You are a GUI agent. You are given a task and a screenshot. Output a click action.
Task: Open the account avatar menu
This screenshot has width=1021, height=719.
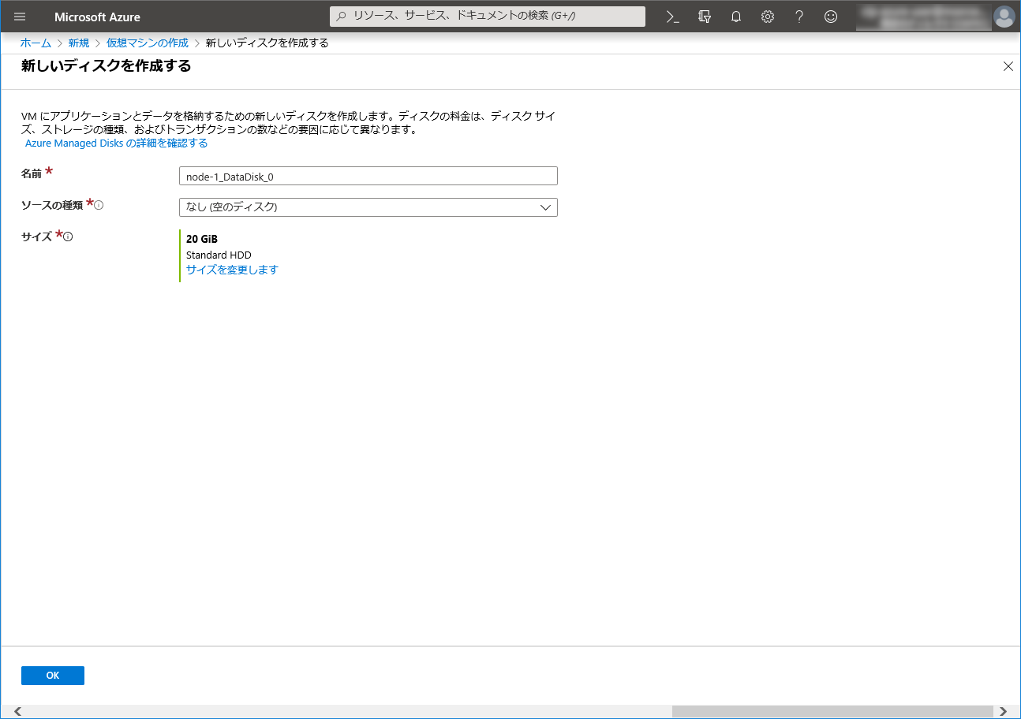click(1004, 17)
